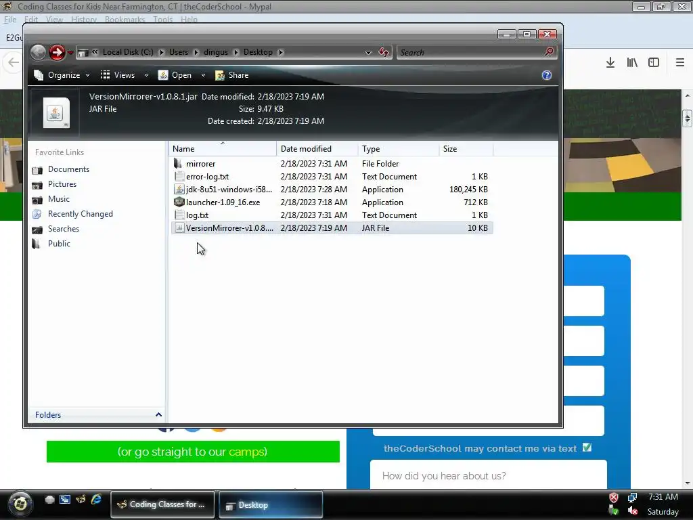Click the webpage vertical scrollbar thumb
Screen dimensions: 693x520
coord(688,118)
